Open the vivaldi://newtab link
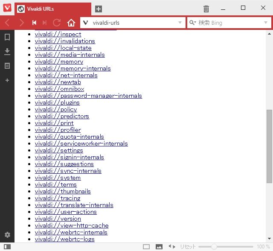The width and height of the screenshot is (273, 251). coord(58,82)
